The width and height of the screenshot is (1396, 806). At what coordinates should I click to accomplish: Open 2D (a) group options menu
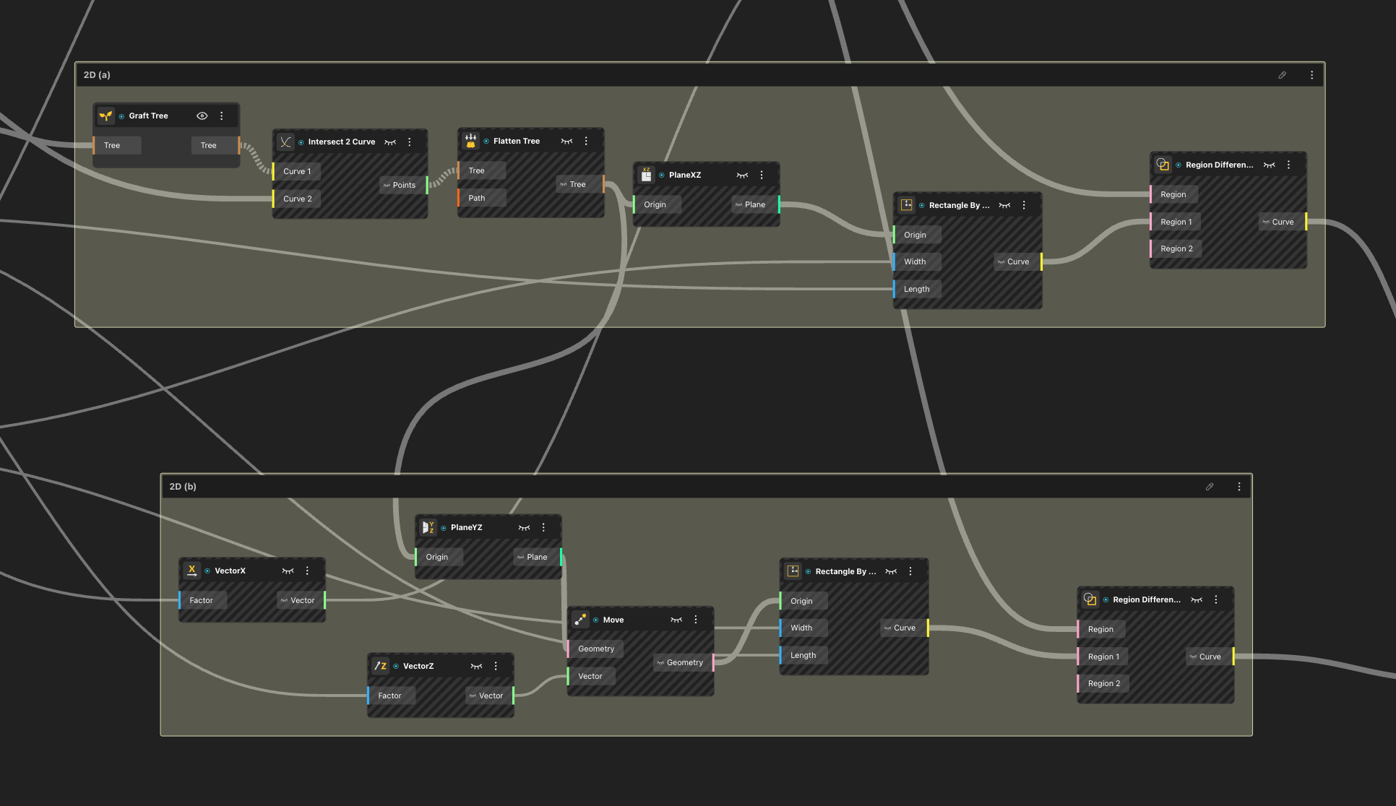[x=1312, y=75]
